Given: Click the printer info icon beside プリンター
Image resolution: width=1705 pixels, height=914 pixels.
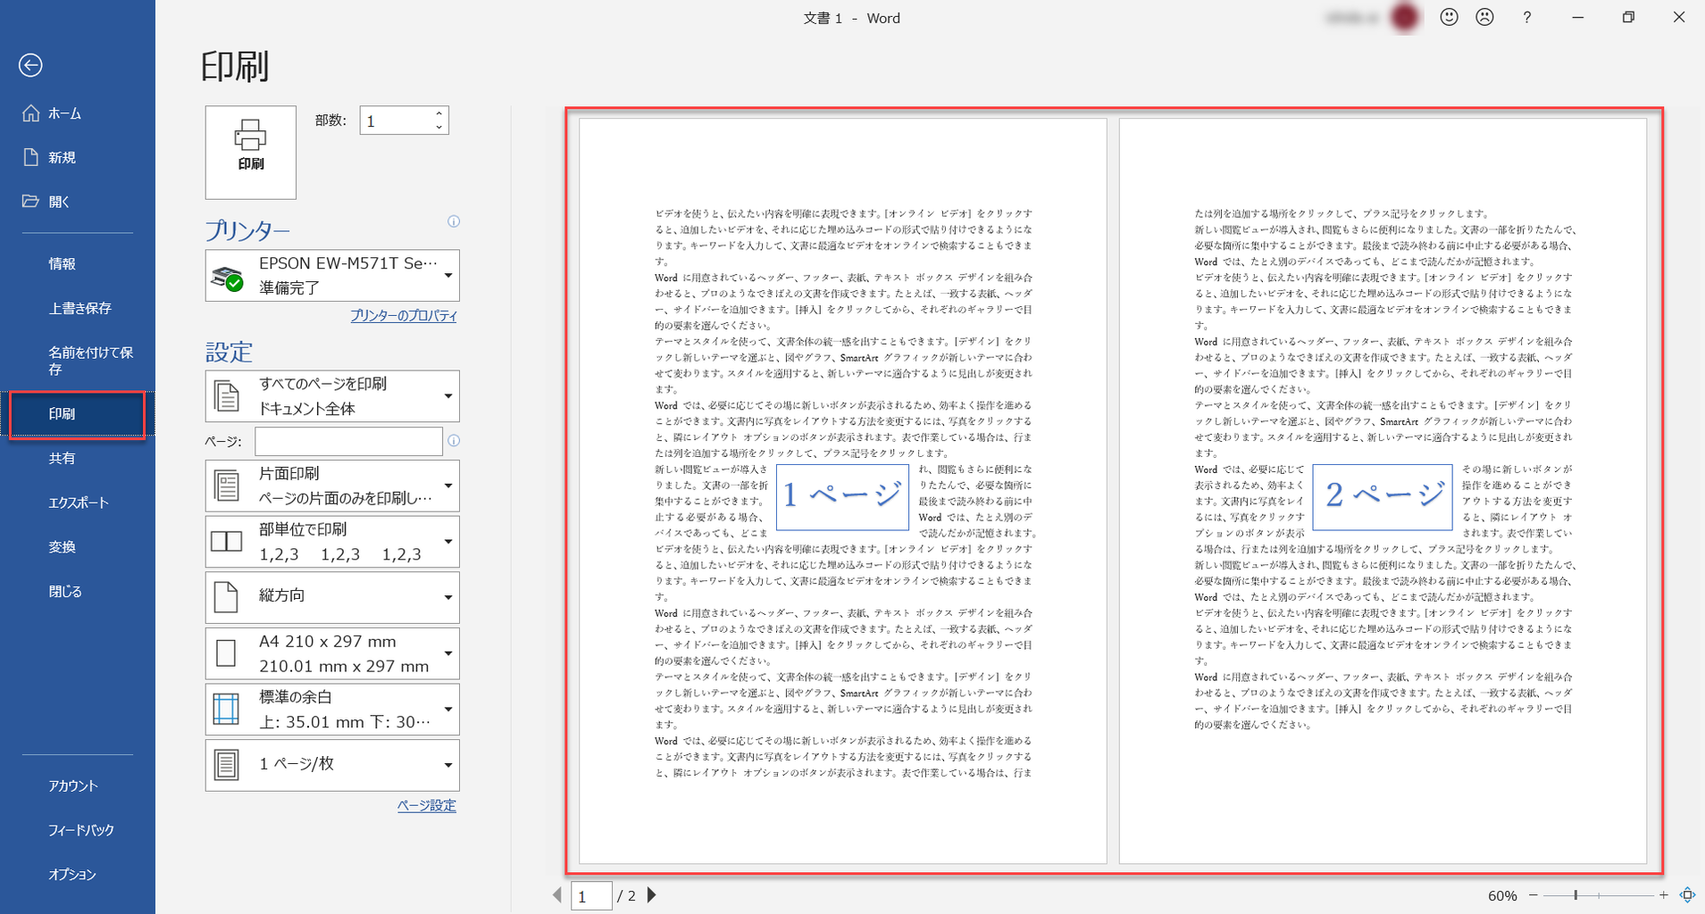Looking at the screenshot, I should (x=454, y=221).
